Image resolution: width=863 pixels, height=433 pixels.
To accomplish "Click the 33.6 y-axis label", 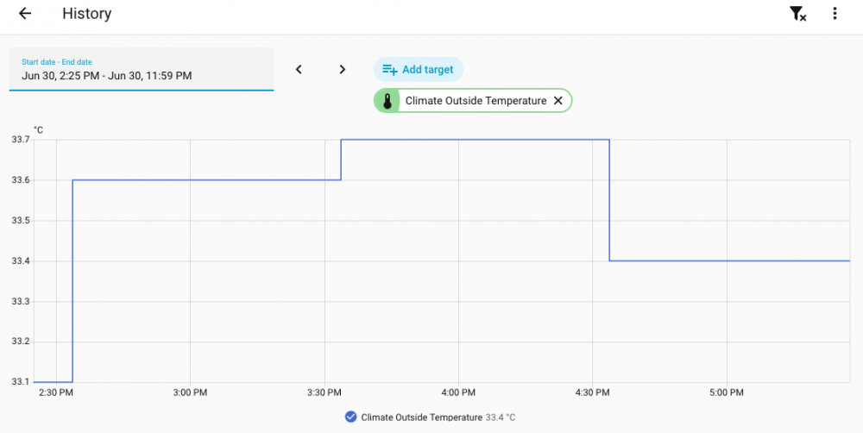I will click(20, 180).
